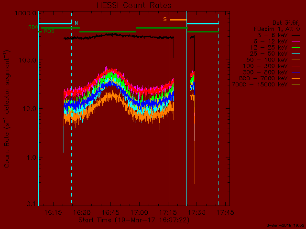Click the olive 7000-15000 keV legend line swatch
The width and height of the screenshot is (306, 229).
[x=296, y=85]
